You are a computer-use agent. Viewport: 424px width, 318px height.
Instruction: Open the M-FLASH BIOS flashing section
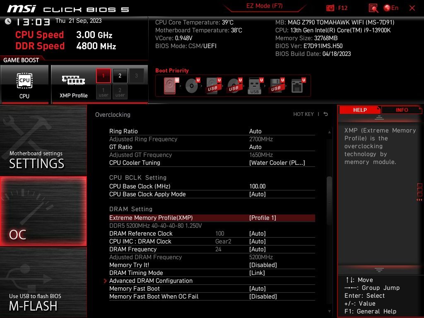point(43,282)
